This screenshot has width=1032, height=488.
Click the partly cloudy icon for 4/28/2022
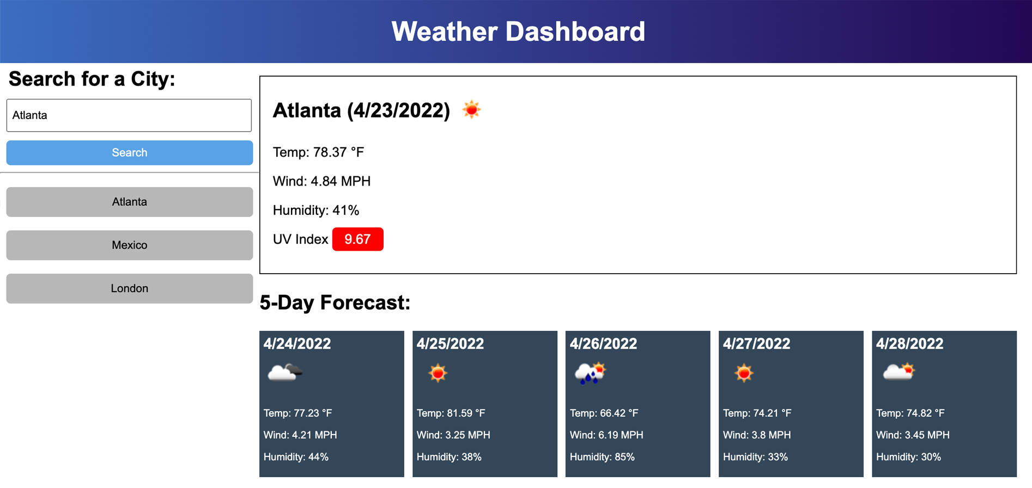[x=898, y=373]
